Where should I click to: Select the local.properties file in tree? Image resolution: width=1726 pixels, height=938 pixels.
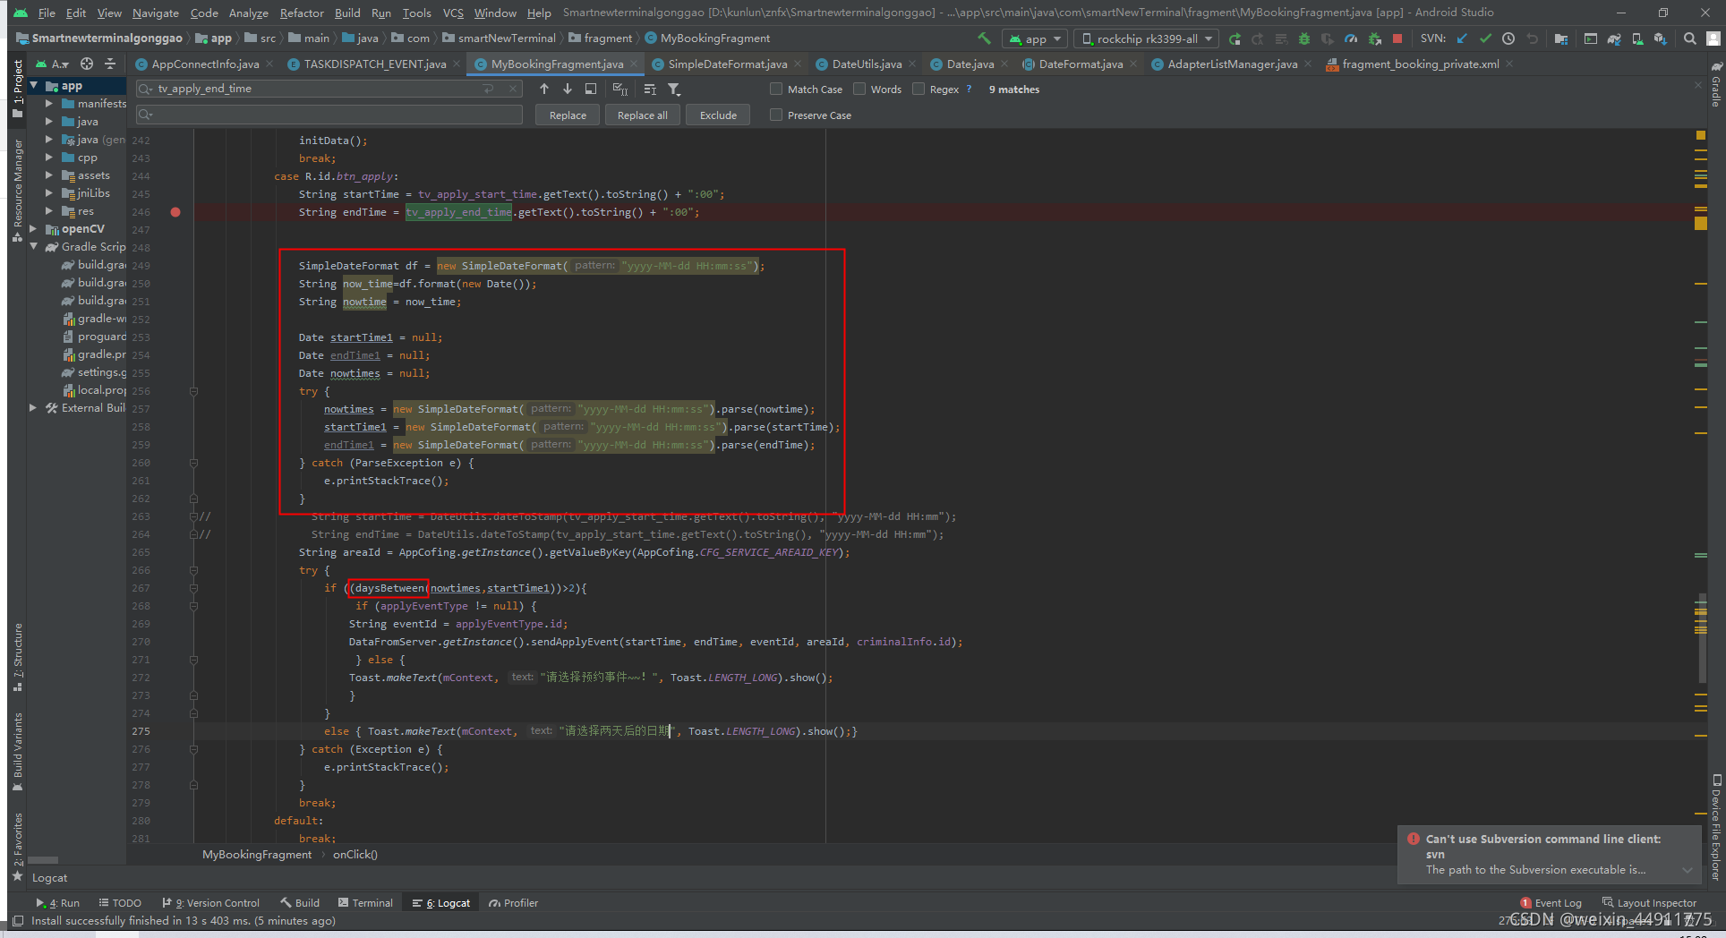[x=94, y=390]
